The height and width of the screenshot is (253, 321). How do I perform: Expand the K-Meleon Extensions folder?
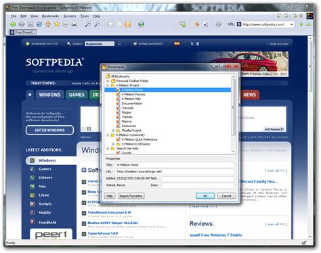tap(113, 144)
